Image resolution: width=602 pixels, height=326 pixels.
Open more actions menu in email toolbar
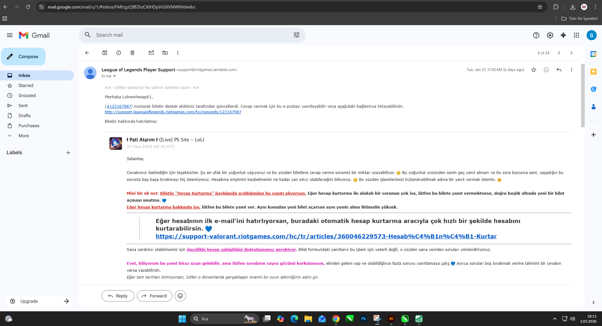[x=178, y=53]
